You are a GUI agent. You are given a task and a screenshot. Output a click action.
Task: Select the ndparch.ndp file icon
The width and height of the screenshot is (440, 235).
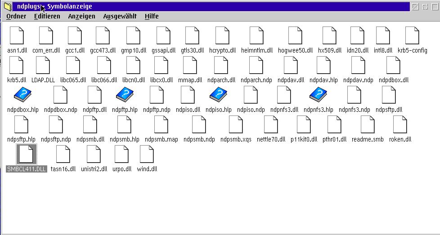tap(256, 65)
